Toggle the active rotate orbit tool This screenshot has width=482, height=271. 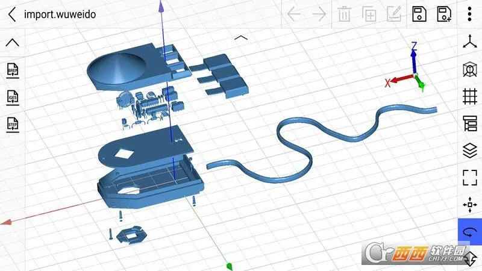470,232
